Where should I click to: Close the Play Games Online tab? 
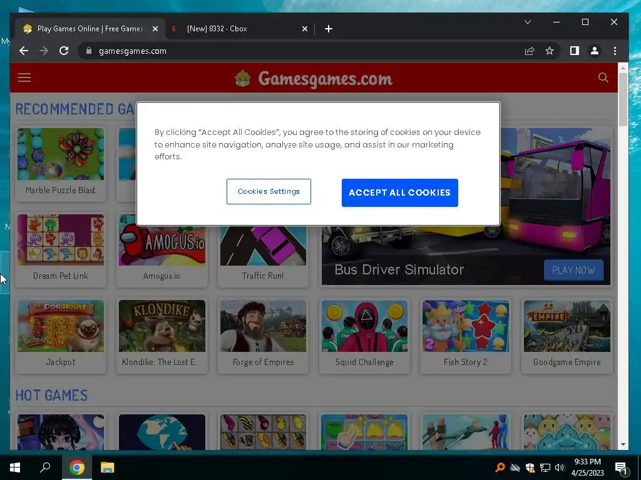pyautogui.click(x=155, y=29)
